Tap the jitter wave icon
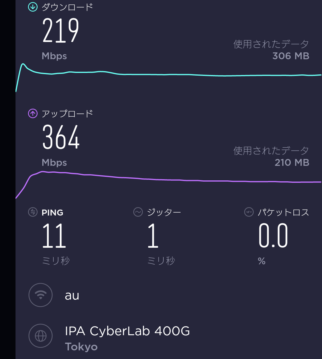The image size is (322, 359). pos(138,212)
